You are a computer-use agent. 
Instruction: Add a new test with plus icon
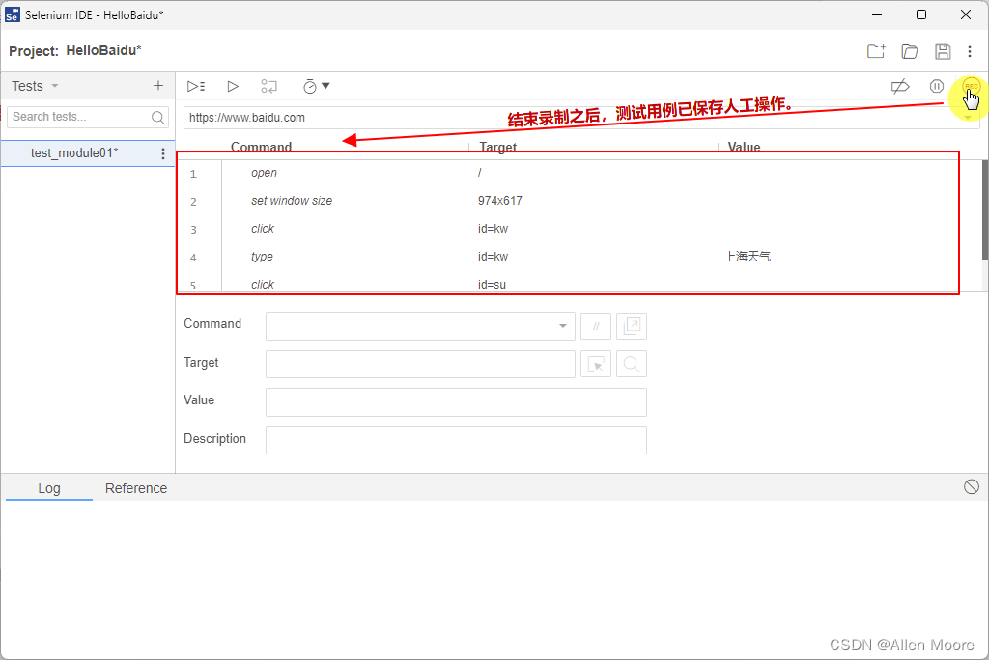click(158, 86)
